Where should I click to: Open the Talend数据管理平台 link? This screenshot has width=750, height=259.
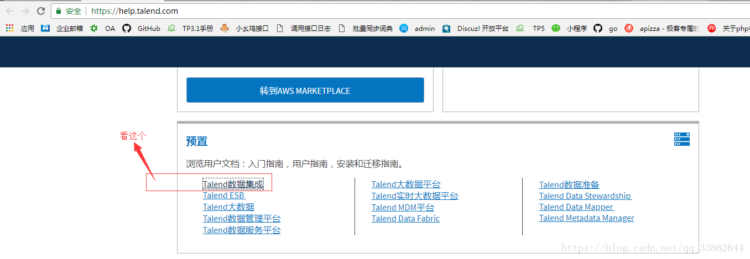(x=242, y=219)
